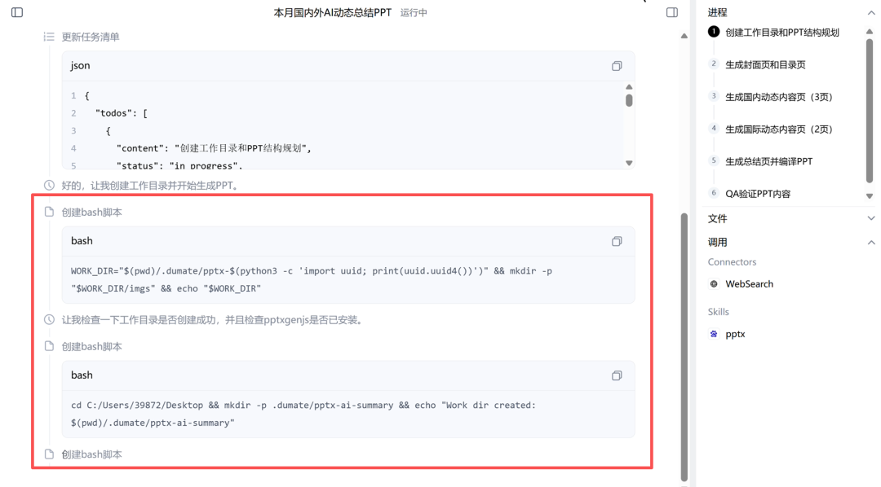The image size is (881, 487).
Task: Click the file icon beside first 创建bash脚本
Action: (x=49, y=212)
